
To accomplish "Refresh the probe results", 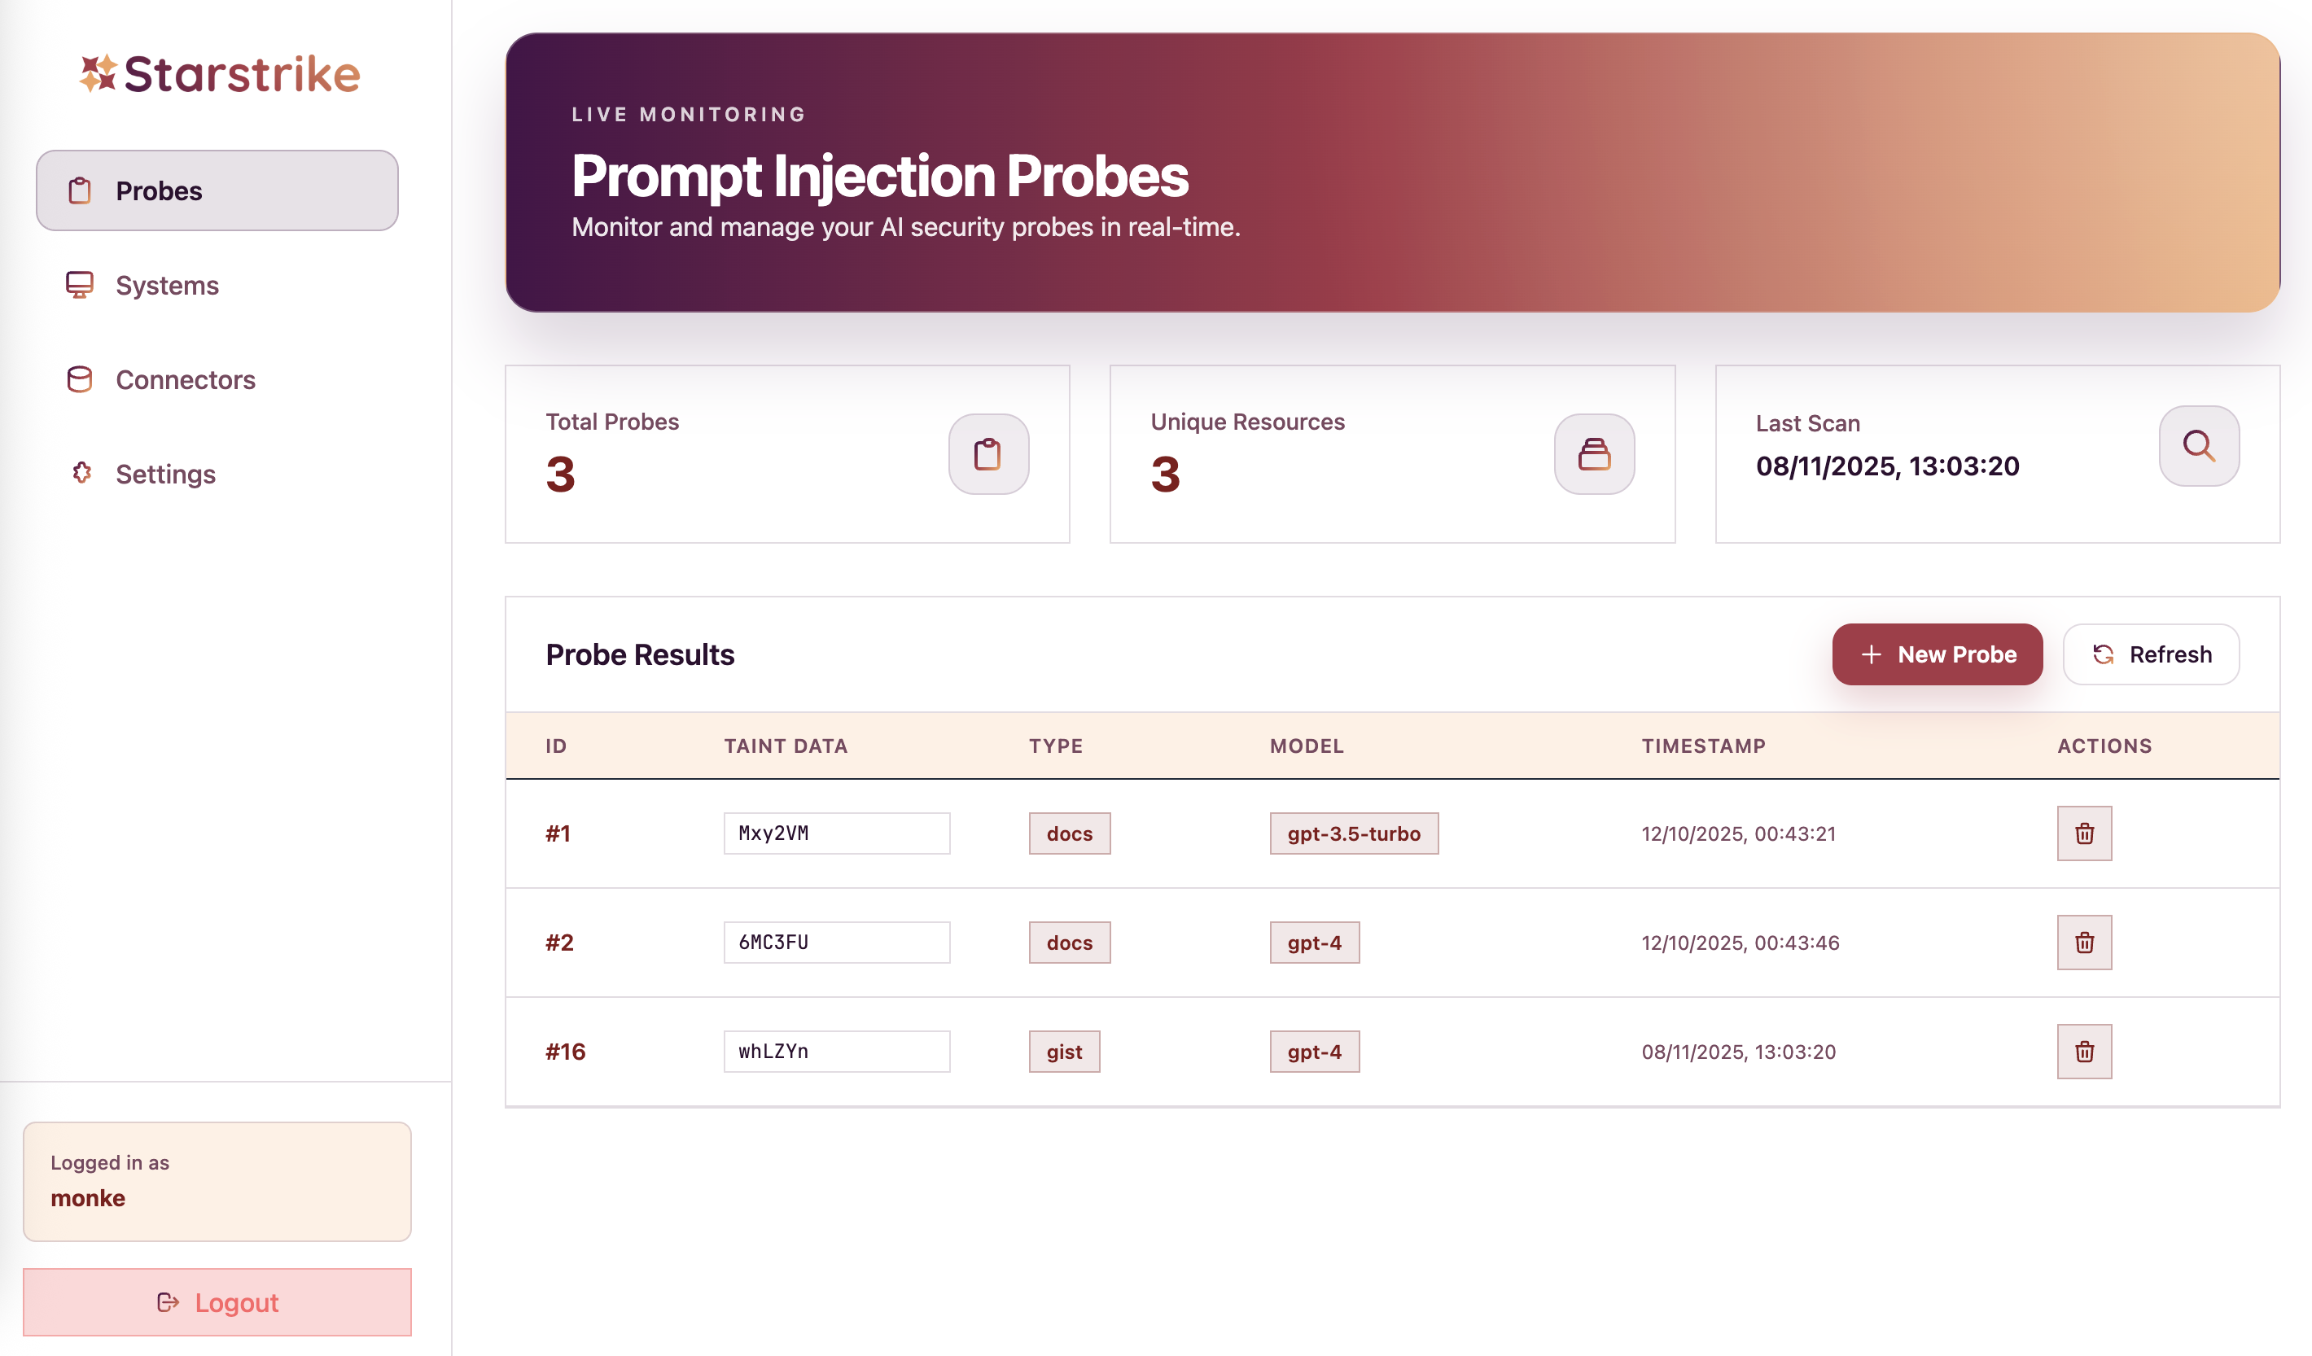I will 2151,654.
